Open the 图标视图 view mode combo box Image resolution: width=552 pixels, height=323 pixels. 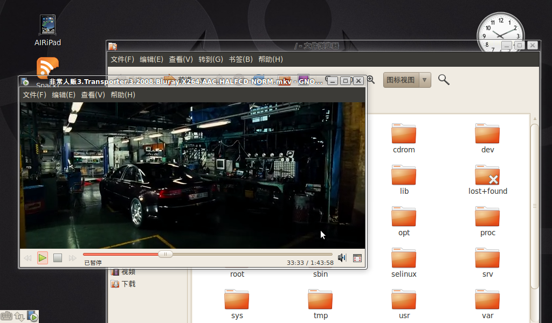(x=407, y=80)
